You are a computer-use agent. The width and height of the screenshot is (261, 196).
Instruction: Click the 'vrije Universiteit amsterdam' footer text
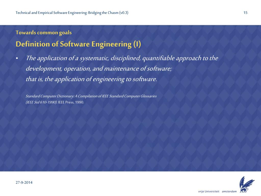click(x=217, y=191)
